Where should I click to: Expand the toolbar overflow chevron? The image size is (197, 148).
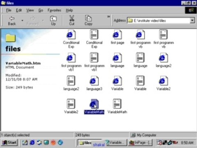pyautogui.click(x=108, y=16)
